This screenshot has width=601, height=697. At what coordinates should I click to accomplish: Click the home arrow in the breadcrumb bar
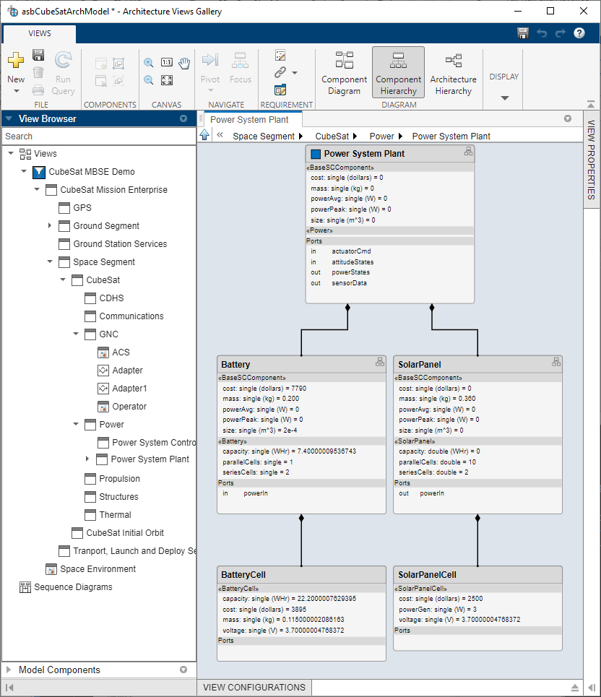point(204,136)
